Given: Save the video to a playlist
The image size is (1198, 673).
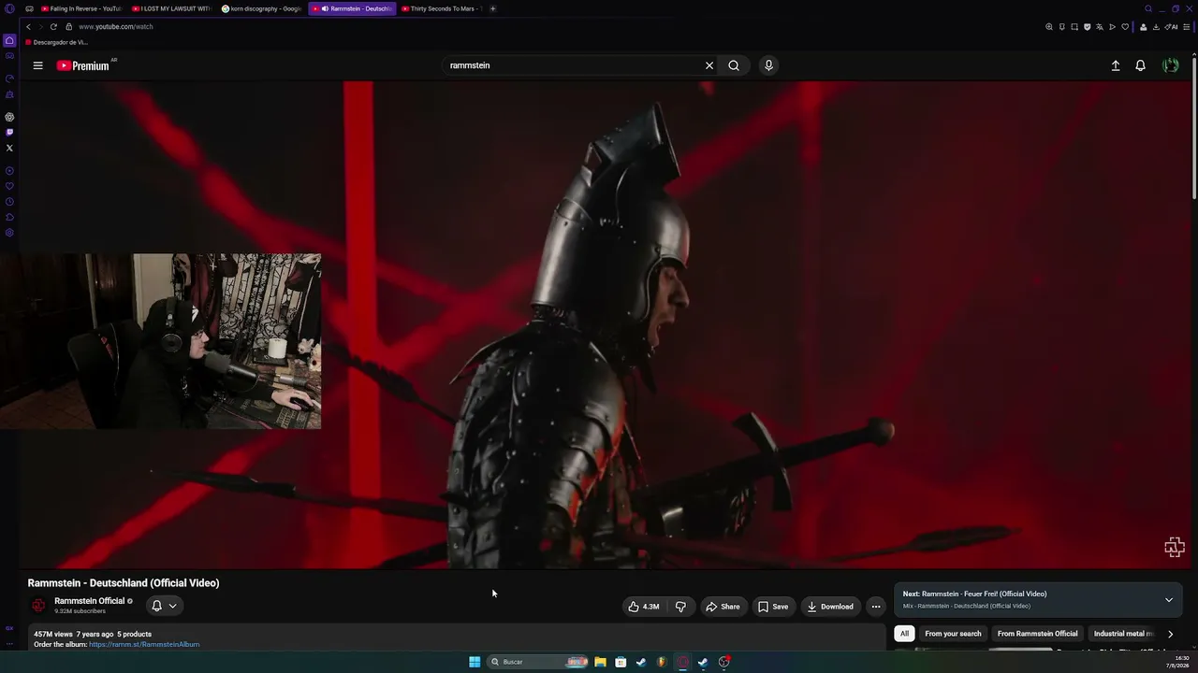Looking at the screenshot, I should 773,607.
